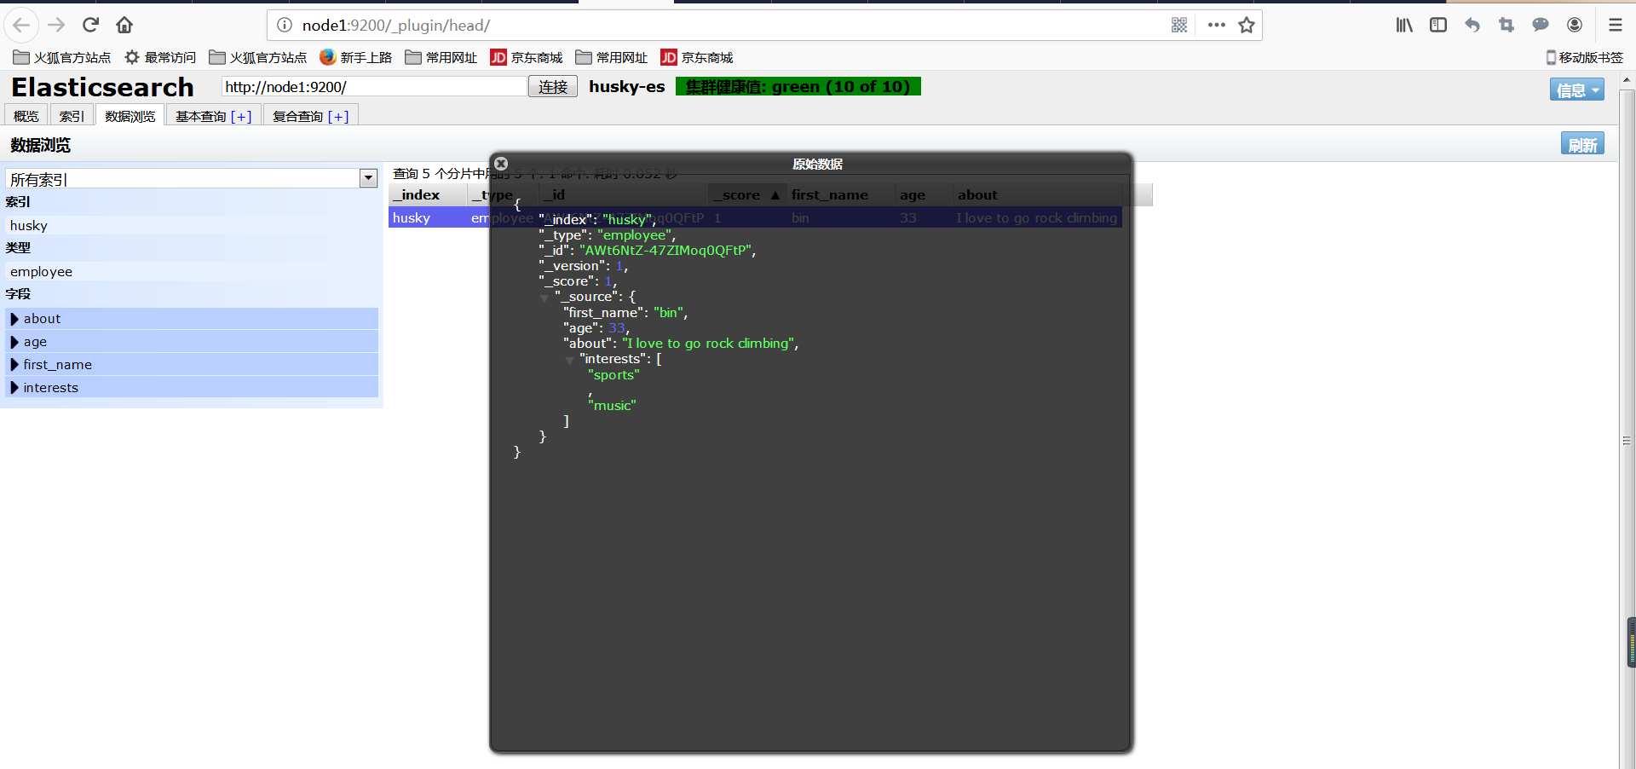Open the screenshot crop tool
Screen dimensions: 1636x769
pyautogui.click(x=1506, y=25)
